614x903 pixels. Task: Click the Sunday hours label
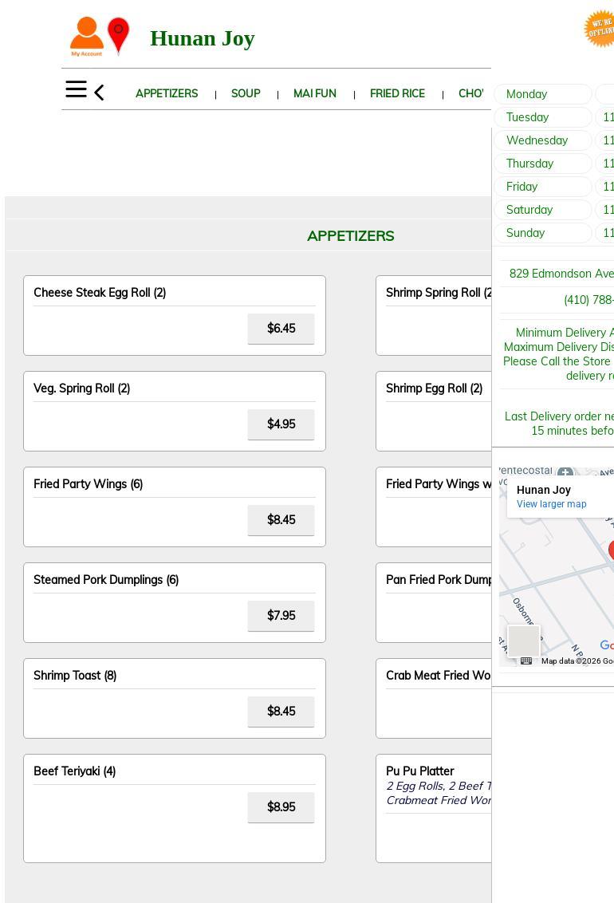click(x=543, y=233)
